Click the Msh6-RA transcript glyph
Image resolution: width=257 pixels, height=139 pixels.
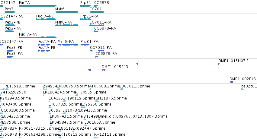point(66,25)
